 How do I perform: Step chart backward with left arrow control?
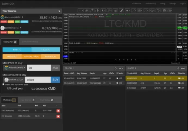click(119, 60)
